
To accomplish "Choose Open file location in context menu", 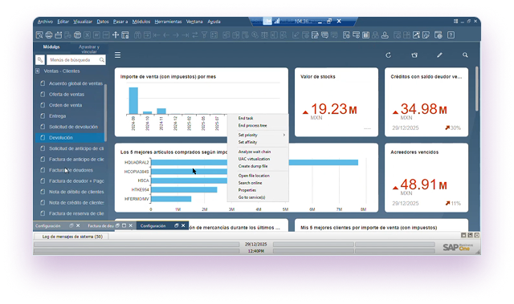I will [254, 176].
